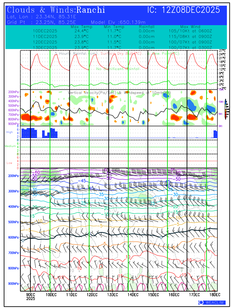Click the 'Clouds & Winds:Ranchi' title

[56, 10]
